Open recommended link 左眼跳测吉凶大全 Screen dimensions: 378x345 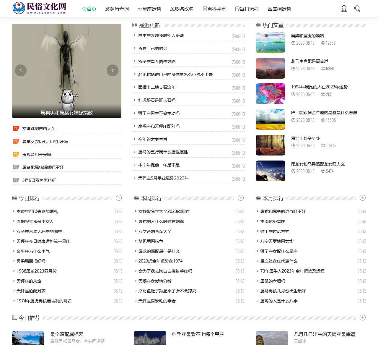click(x=39, y=129)
